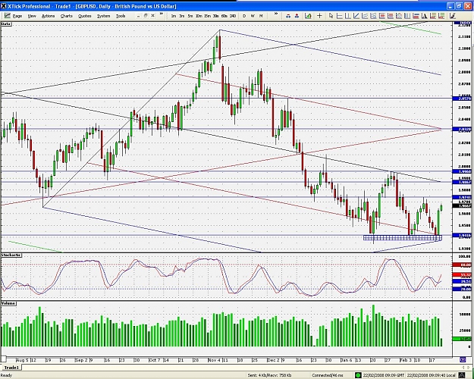The height and width of the screenshot is (379, 474).
Task: Click the blue icon at time axis right end
Action: point(463,359)
